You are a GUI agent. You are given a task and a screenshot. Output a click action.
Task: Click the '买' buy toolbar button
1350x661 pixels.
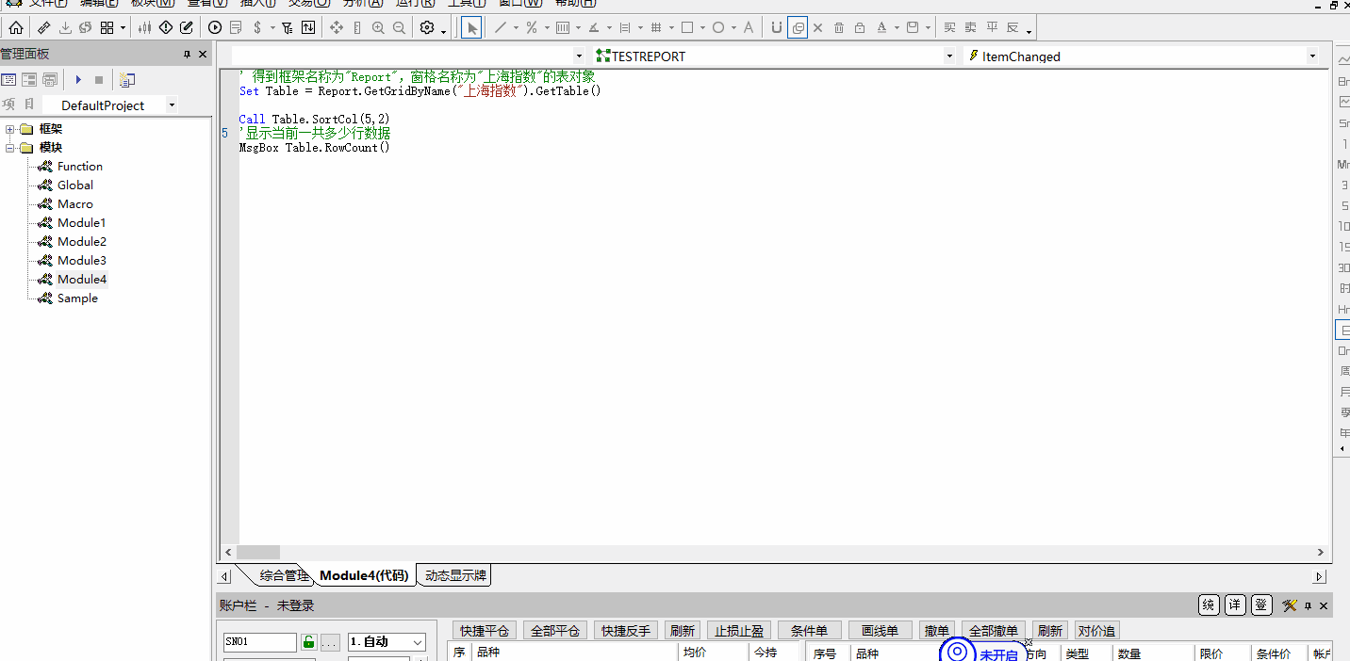949,28
